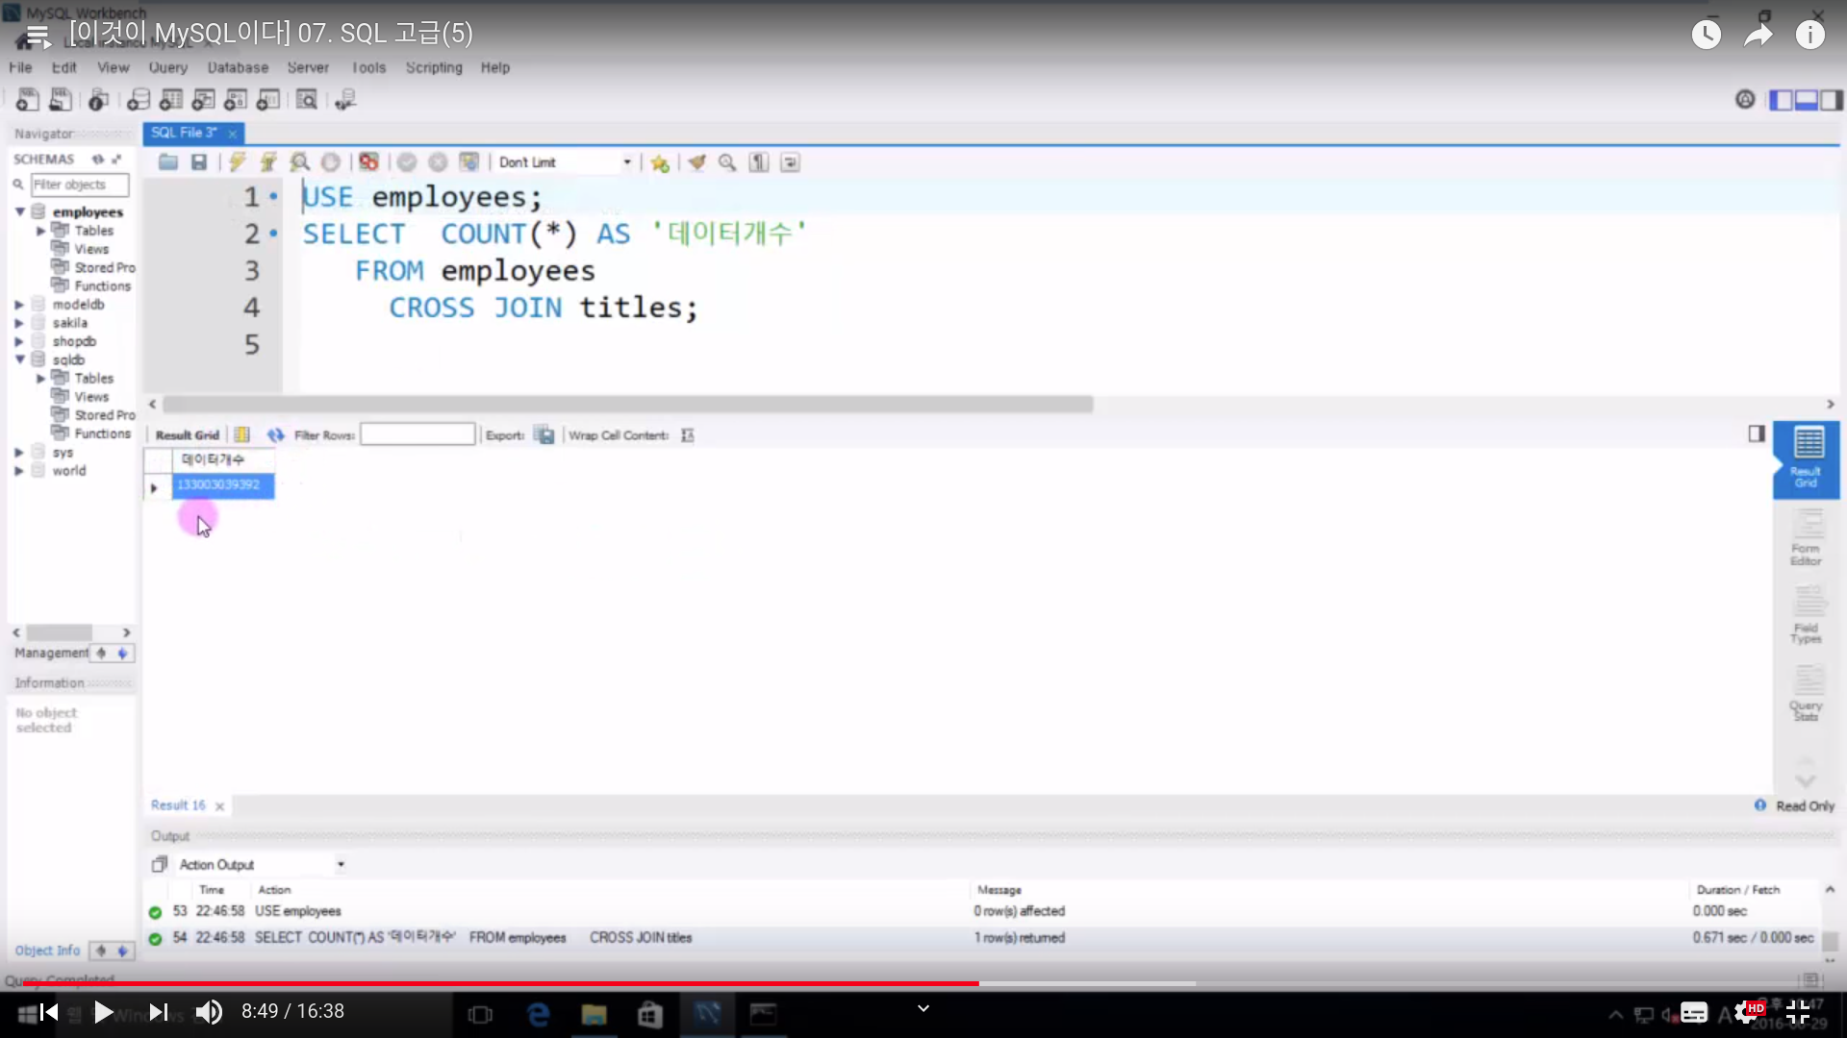Toggle the auto-commit mode icon

468,162
